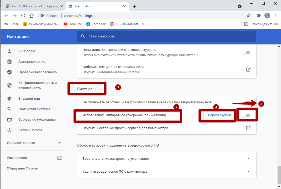Click the search icon in settings search
281x189 pixels.
point(83,36)
